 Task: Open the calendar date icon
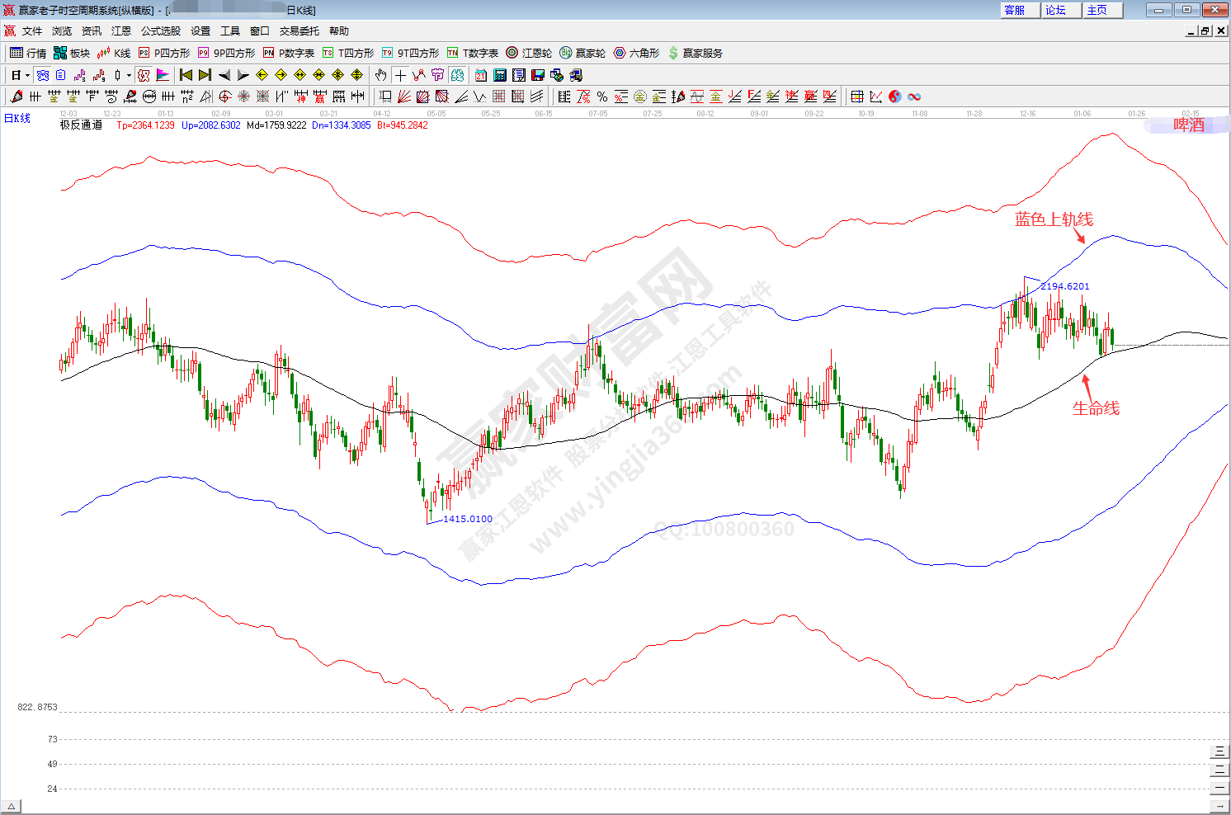click(x=480, y=75)
